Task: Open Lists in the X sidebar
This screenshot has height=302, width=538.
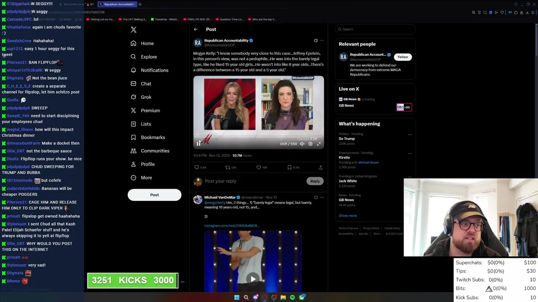Action: point(141,124)
